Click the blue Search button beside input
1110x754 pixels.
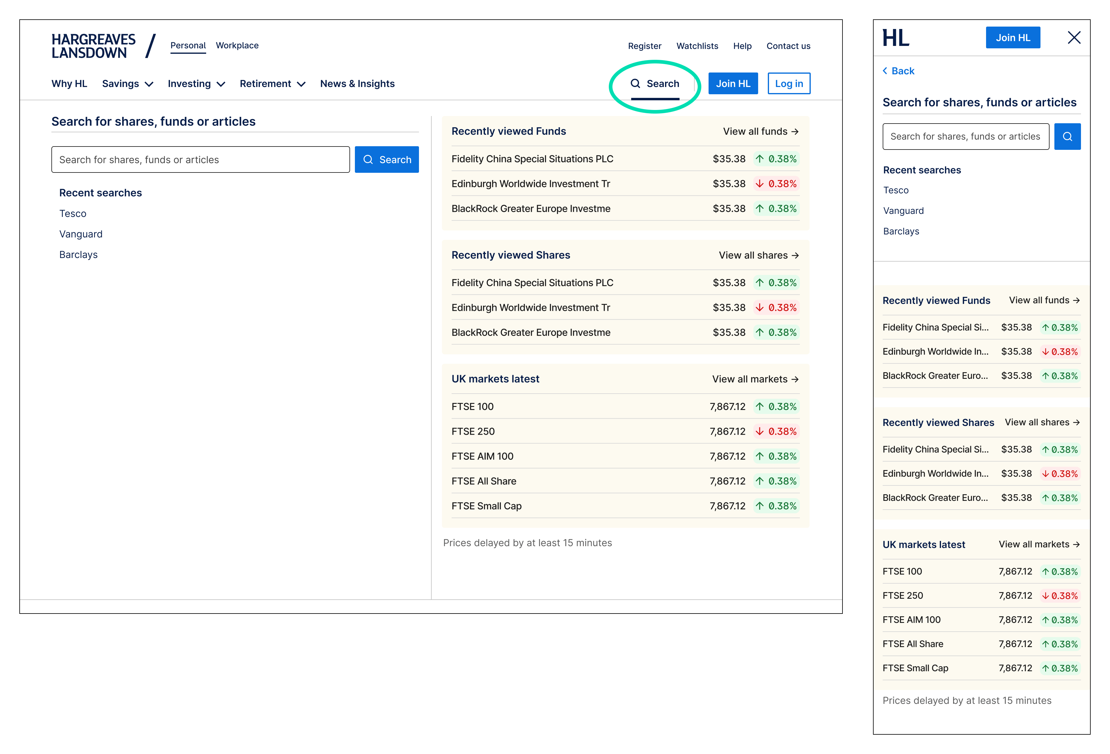[386, 159]
